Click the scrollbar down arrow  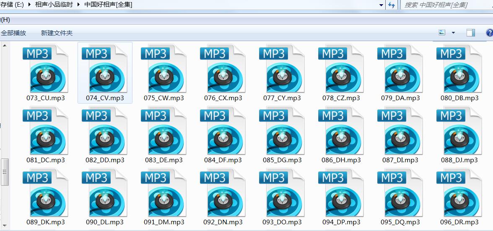click(x=5, y=226)
